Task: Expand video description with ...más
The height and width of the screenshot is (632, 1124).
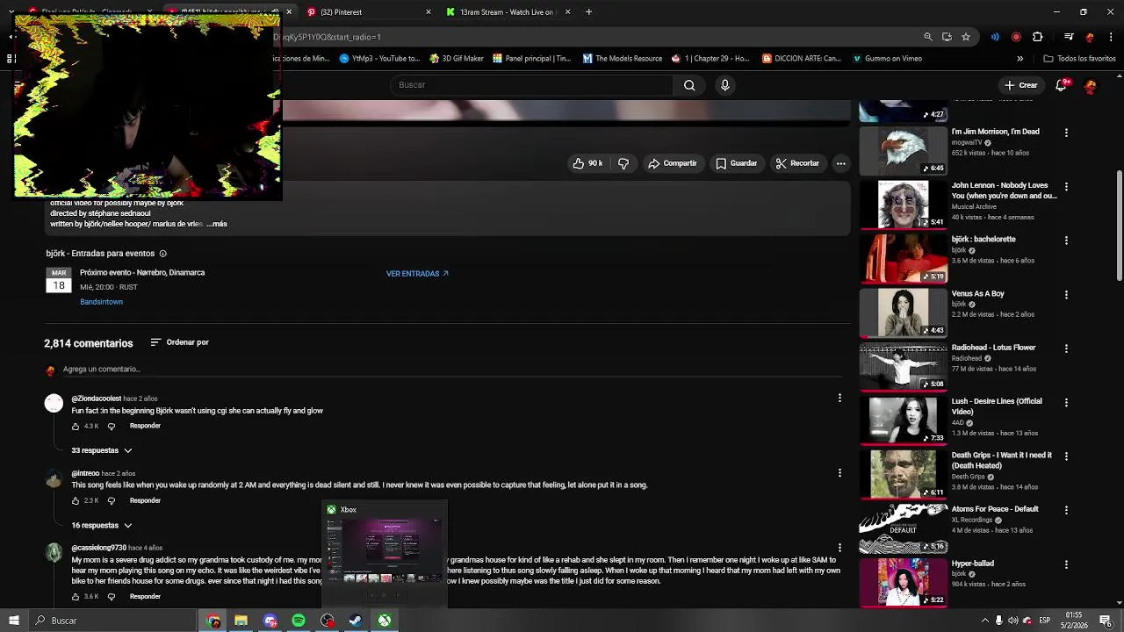Action: click(218, 224)
